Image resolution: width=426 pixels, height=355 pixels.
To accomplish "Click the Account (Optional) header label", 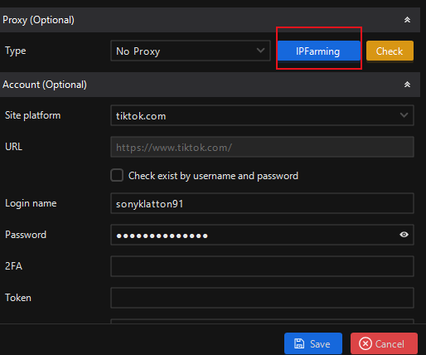I will click(x=45, y=85).
